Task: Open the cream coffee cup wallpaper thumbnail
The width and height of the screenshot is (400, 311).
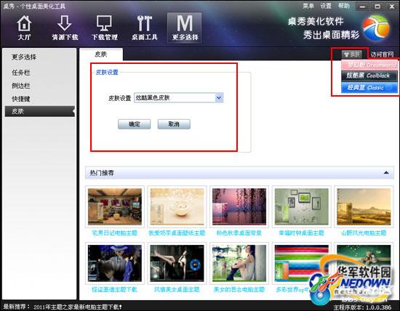Action: pos(177,207)
